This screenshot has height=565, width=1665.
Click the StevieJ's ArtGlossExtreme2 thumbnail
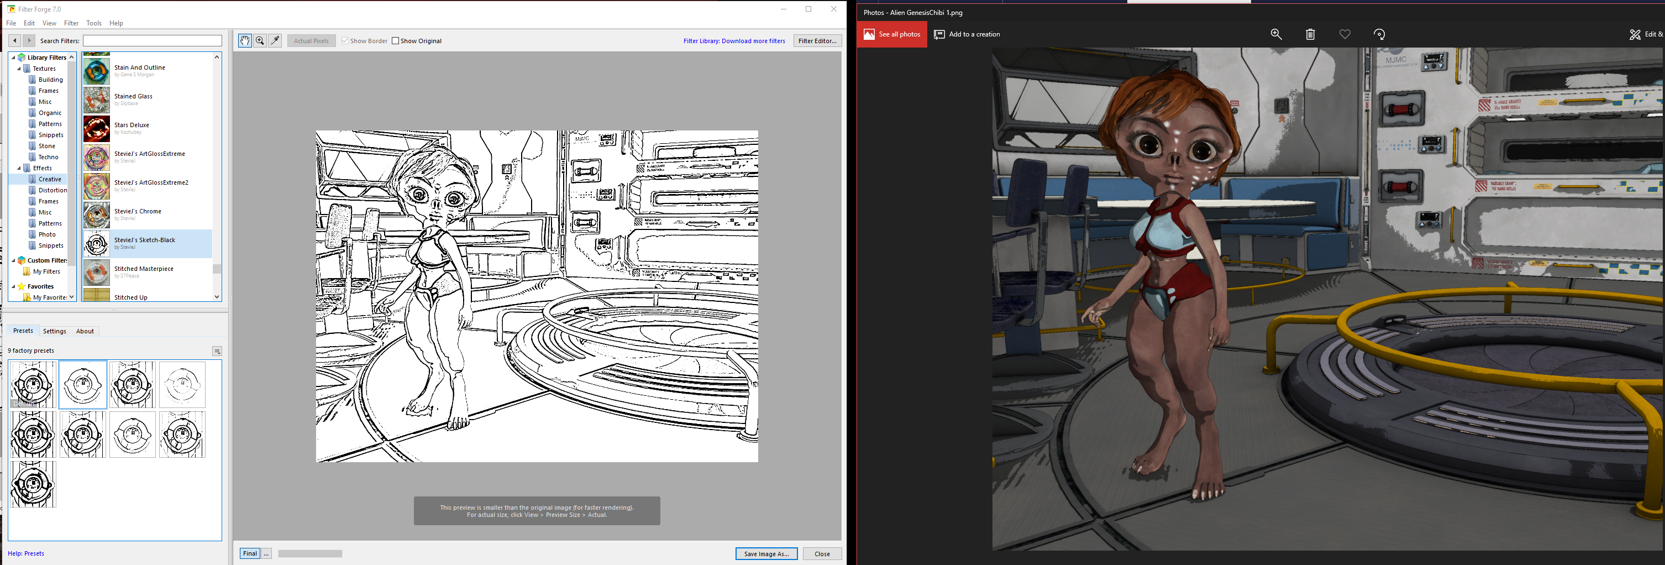[96, 186]
